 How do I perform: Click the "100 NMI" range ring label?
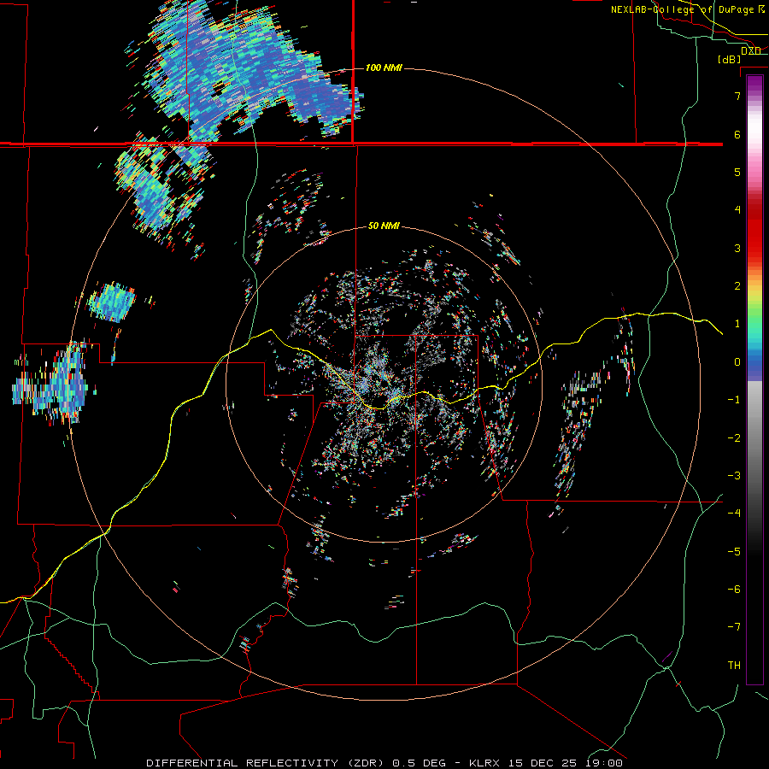384,68
